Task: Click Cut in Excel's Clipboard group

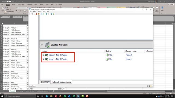Action: [7, 7]
